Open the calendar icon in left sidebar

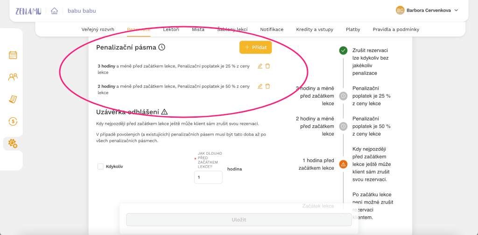coord(13,55)
